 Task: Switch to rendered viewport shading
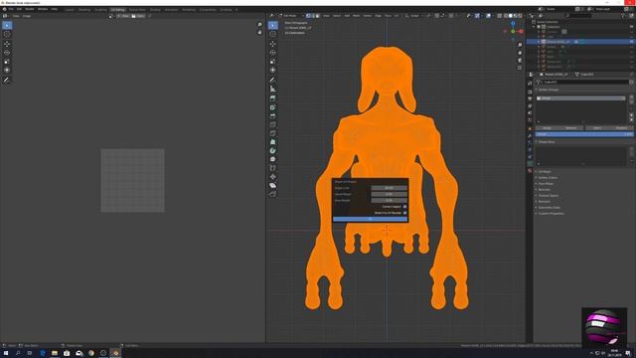(521, 16)
